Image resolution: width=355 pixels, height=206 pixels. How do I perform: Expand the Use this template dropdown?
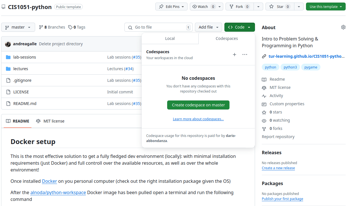coord(326,7)
